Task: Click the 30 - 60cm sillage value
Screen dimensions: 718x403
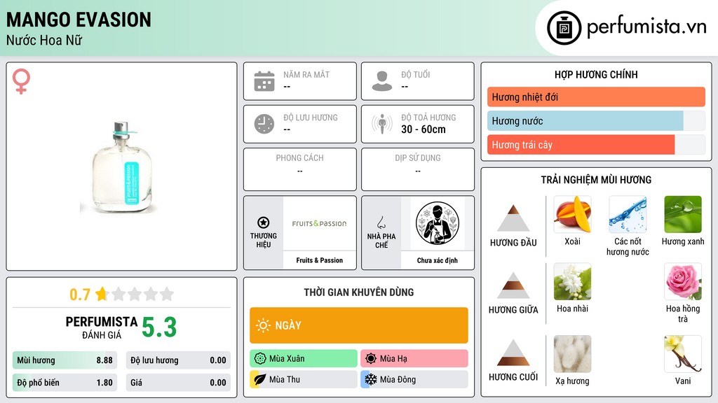Action: [424, 129]
